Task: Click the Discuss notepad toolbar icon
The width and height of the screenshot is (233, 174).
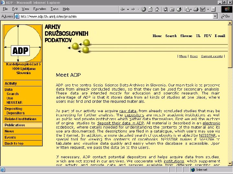Action: click(x=213, y=9)
